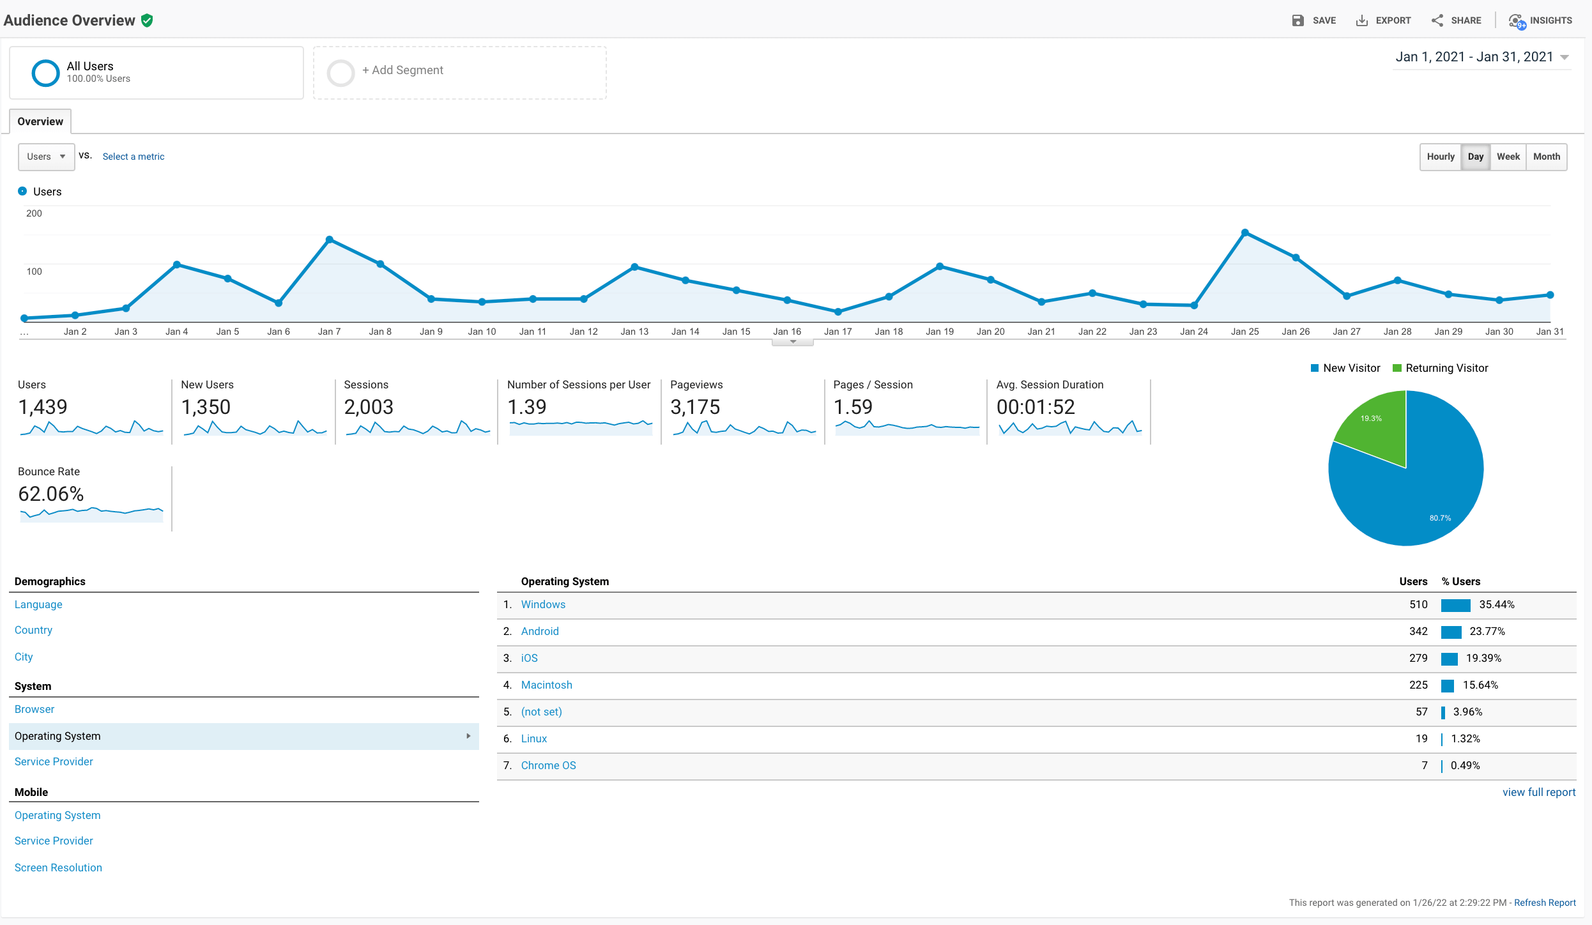Enable Week view for the chart
Image resolution: width=1592 pixels, height=925 pixels.
(1508, 156)
